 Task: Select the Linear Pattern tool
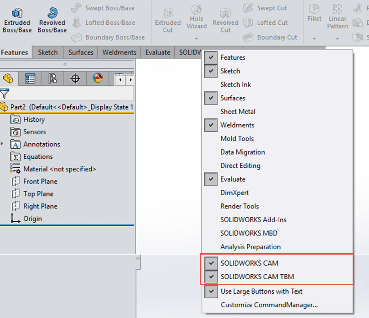[x=337, y=16]
